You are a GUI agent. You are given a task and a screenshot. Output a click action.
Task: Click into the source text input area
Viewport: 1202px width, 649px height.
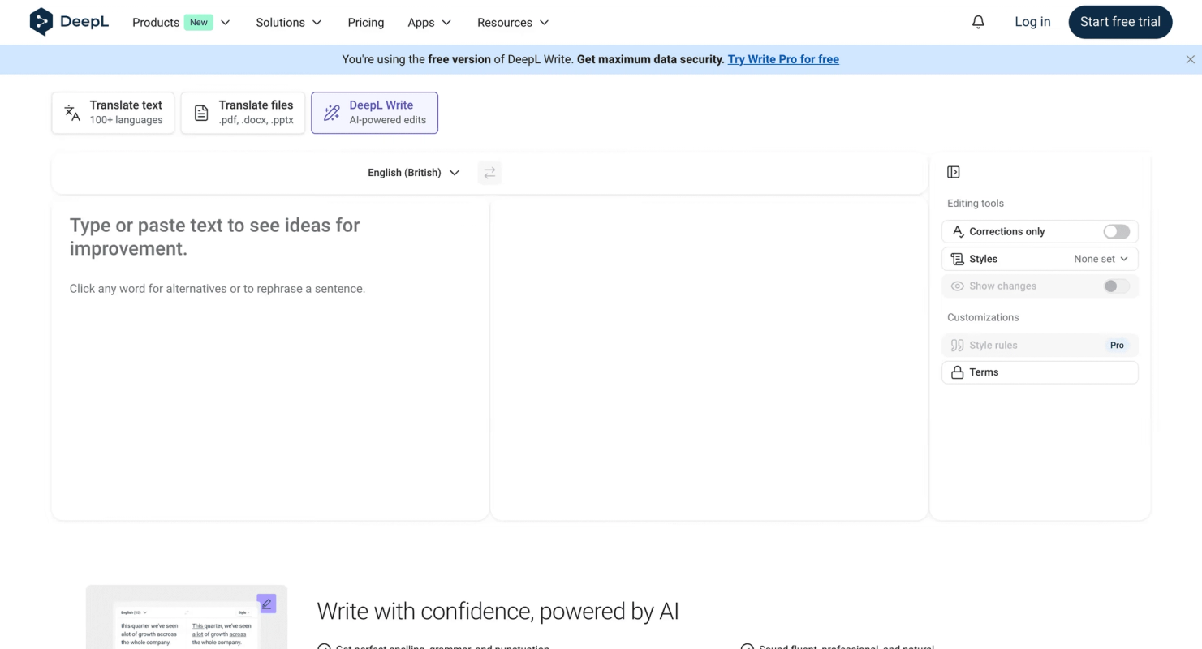coord(270,359)
